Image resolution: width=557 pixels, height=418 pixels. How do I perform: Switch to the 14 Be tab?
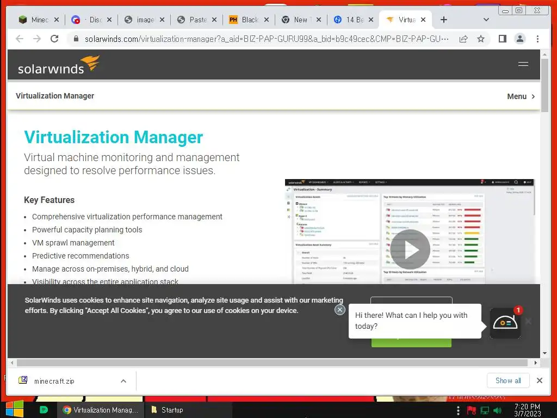pyautogui.click(x=350, y=20)
